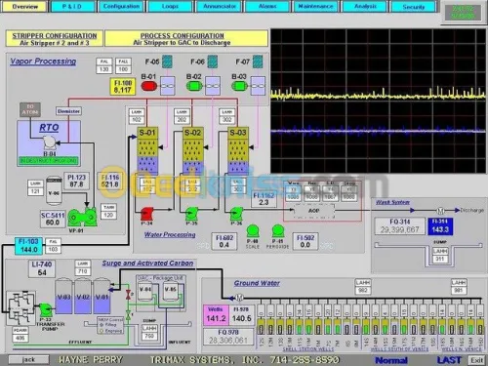Click the trend chart display
Image resolution: width=488 pixels, height=366 pixels.
378,101
